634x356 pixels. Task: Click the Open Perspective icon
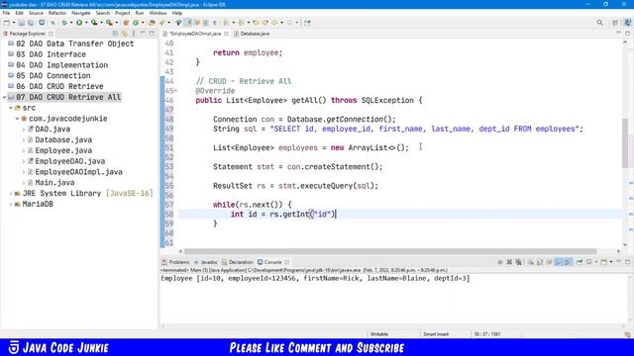pyautogui.click(x=615, y=23)
